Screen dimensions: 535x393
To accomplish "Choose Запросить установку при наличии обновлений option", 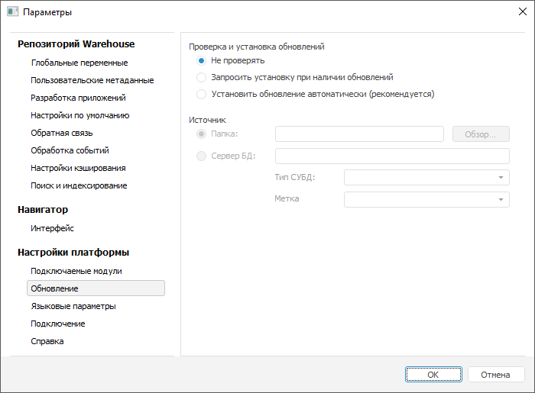I will coord(201,77).
